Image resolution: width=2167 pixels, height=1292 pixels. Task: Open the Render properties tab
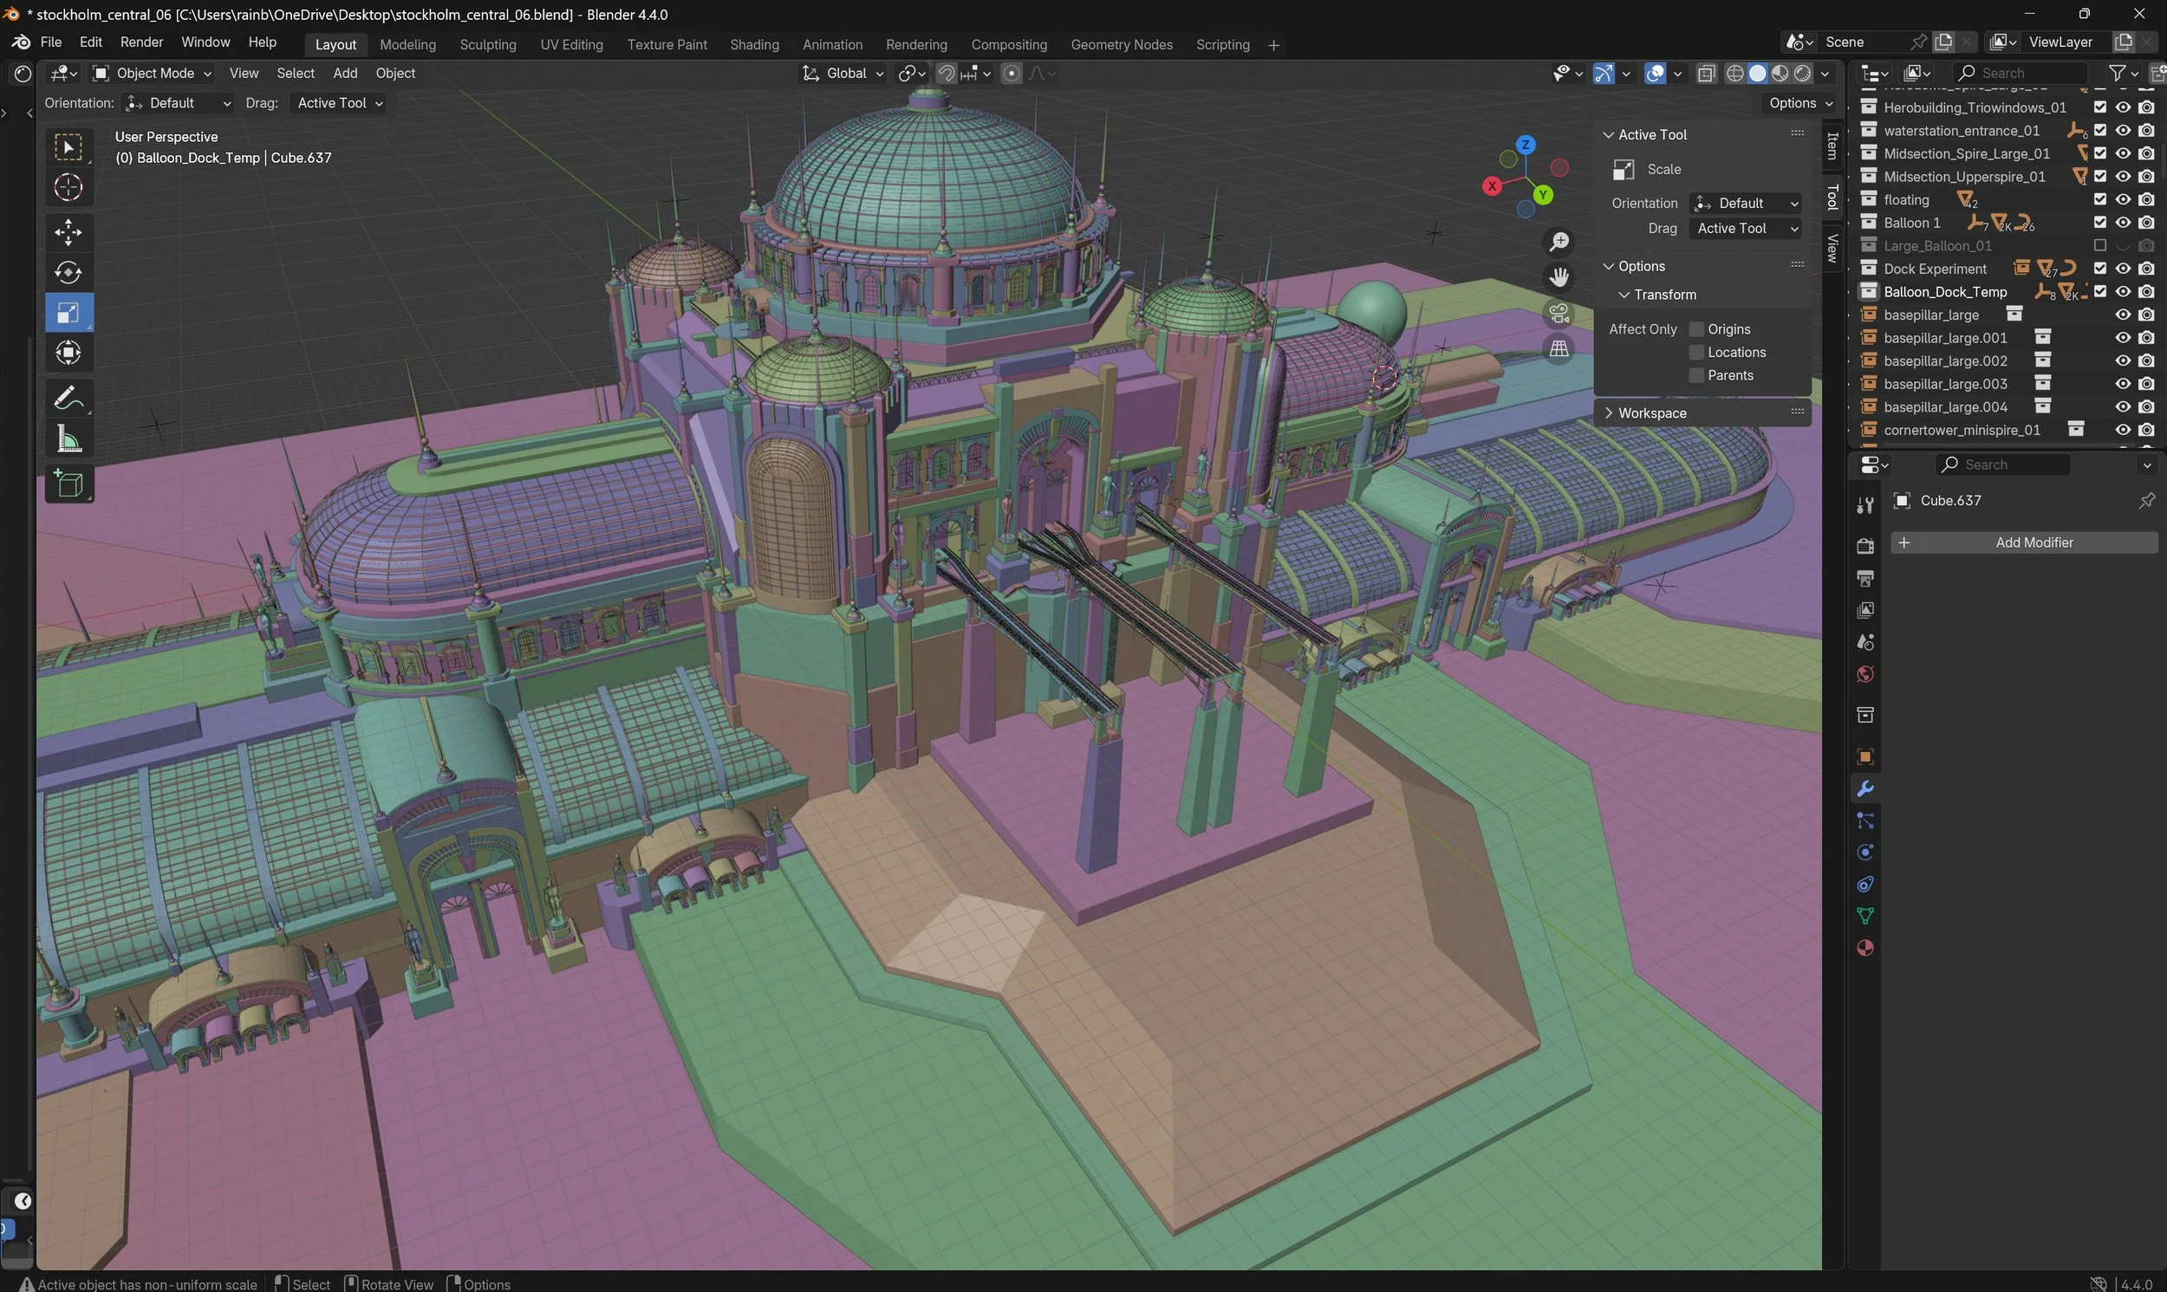[1864, 545]
